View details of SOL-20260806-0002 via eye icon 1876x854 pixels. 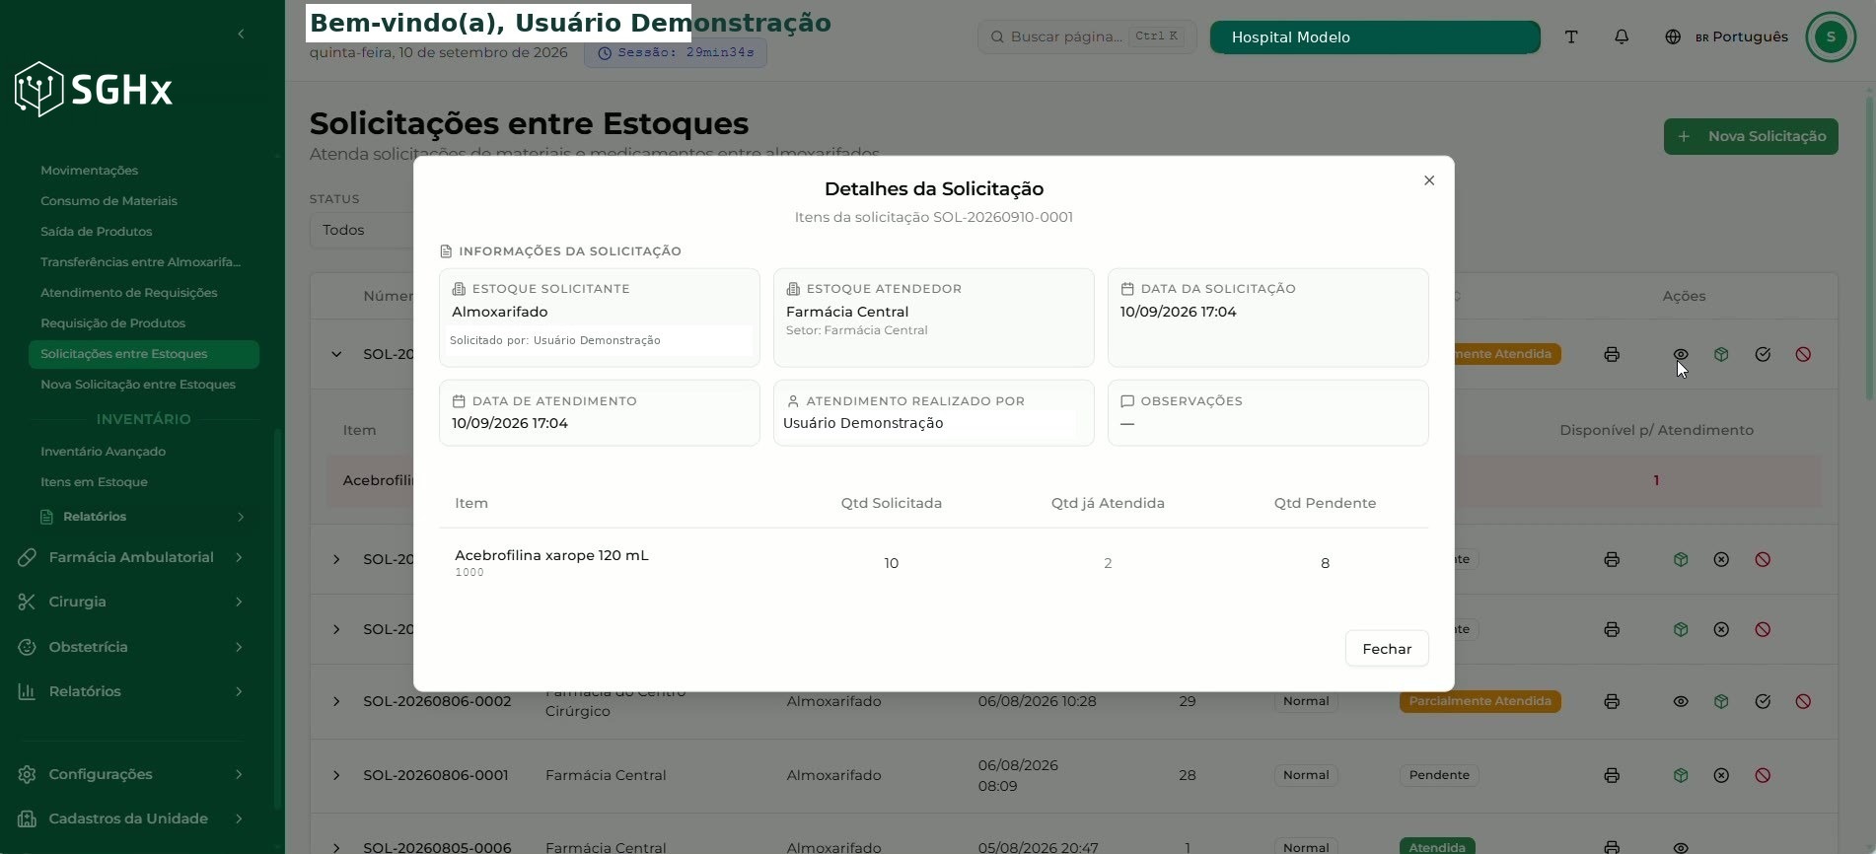coord(1681,701)
